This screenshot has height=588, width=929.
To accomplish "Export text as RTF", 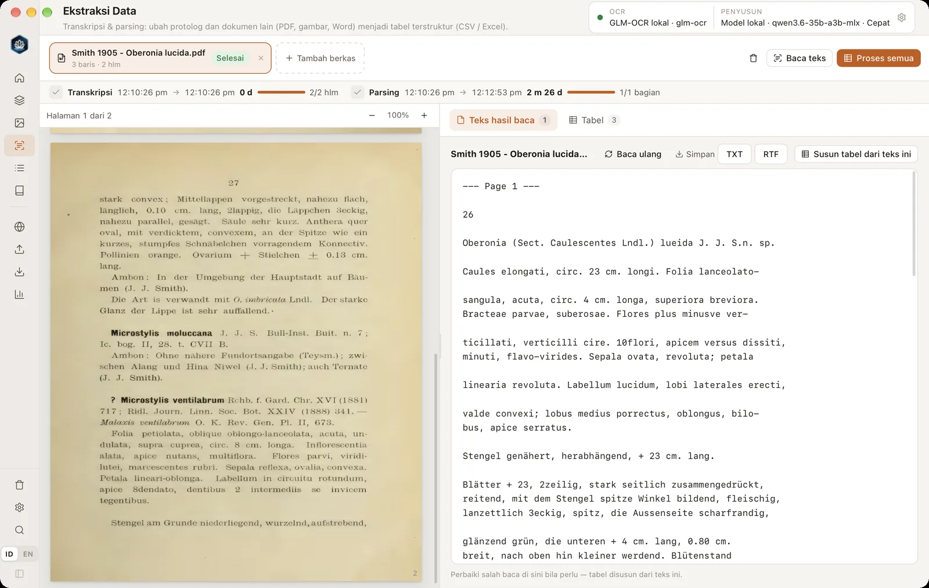I will tap(770, 154).
